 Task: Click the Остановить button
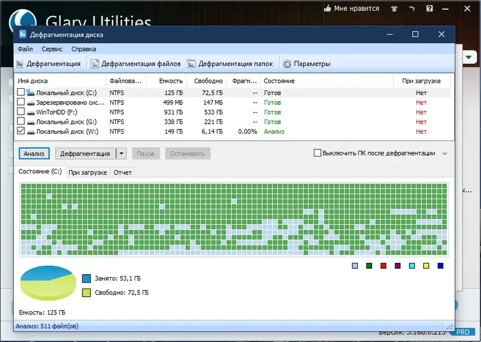point(188,154)
